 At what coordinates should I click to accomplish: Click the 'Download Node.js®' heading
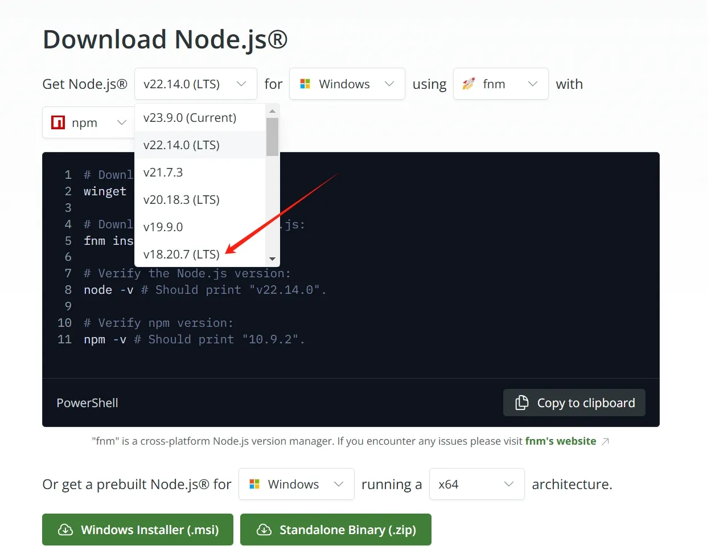165,39
